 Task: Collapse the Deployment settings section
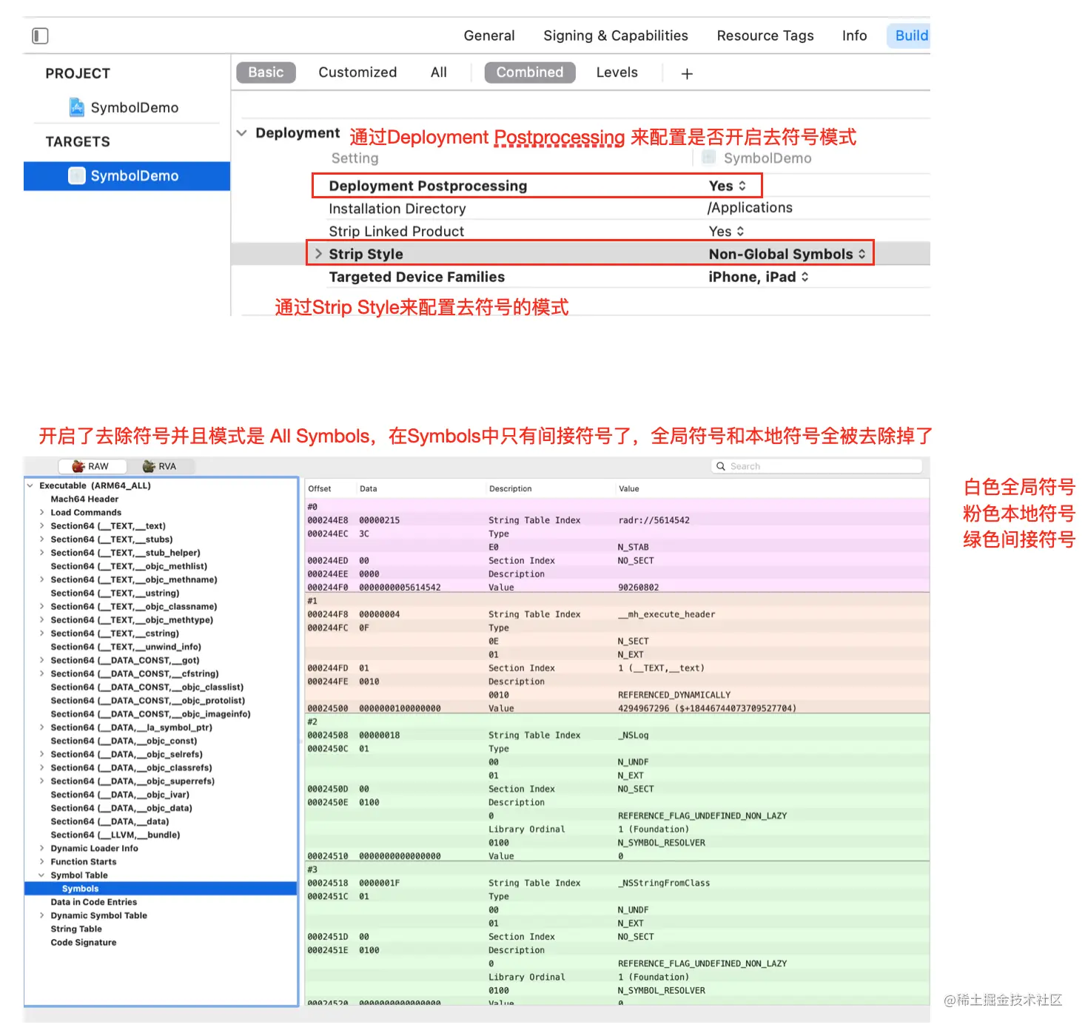(242, 132)
